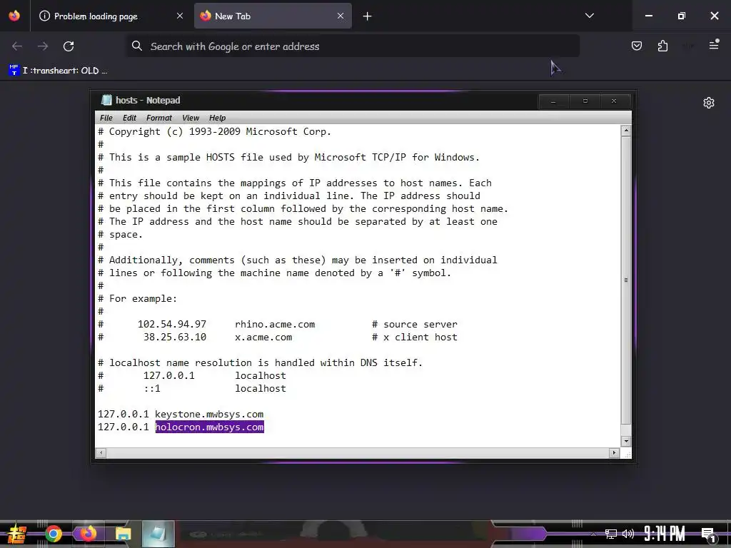The height and width of the screenshot is (548, 731).
Task: Open File Explorer from the taskbar
Action: coord(123,534)
